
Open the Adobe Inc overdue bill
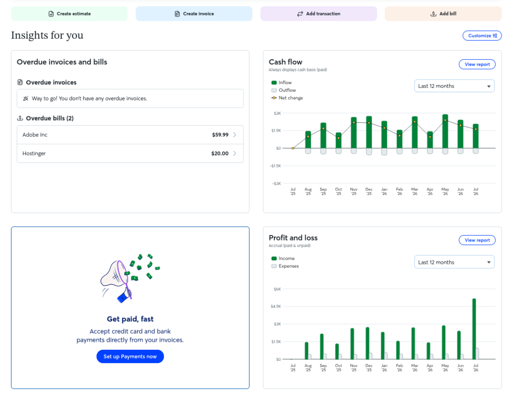(130, 135)
